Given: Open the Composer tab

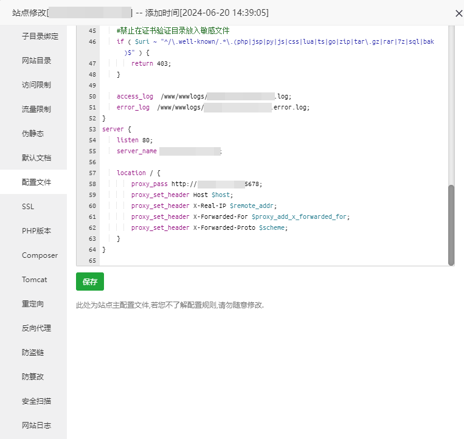Looking at the screenshot, I should point(40,255).
